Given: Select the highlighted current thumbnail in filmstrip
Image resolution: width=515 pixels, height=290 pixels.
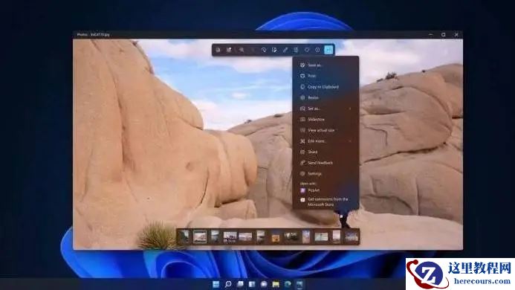Looking at the screenshot, I should [200, 236].
